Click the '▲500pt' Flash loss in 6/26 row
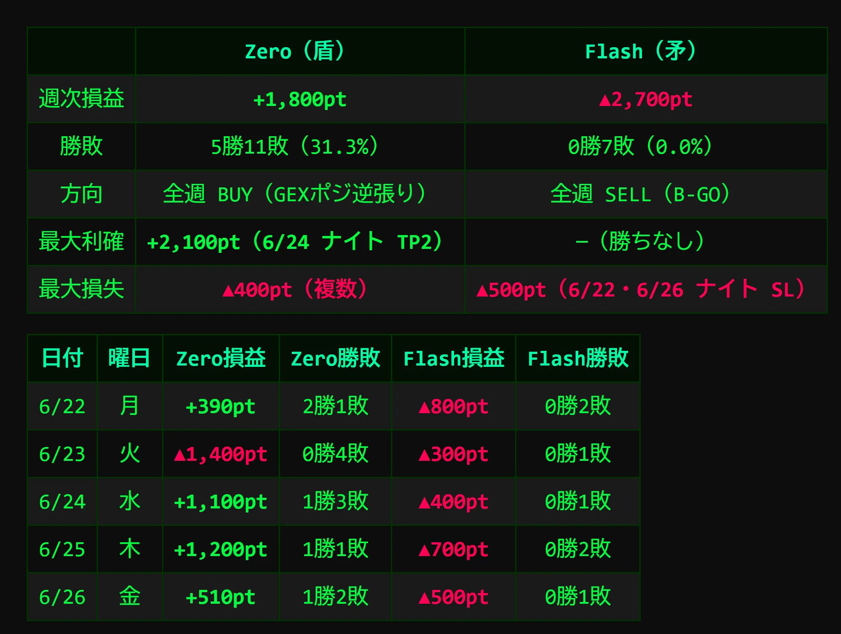841x634 pixels. [x=454, y=597]
